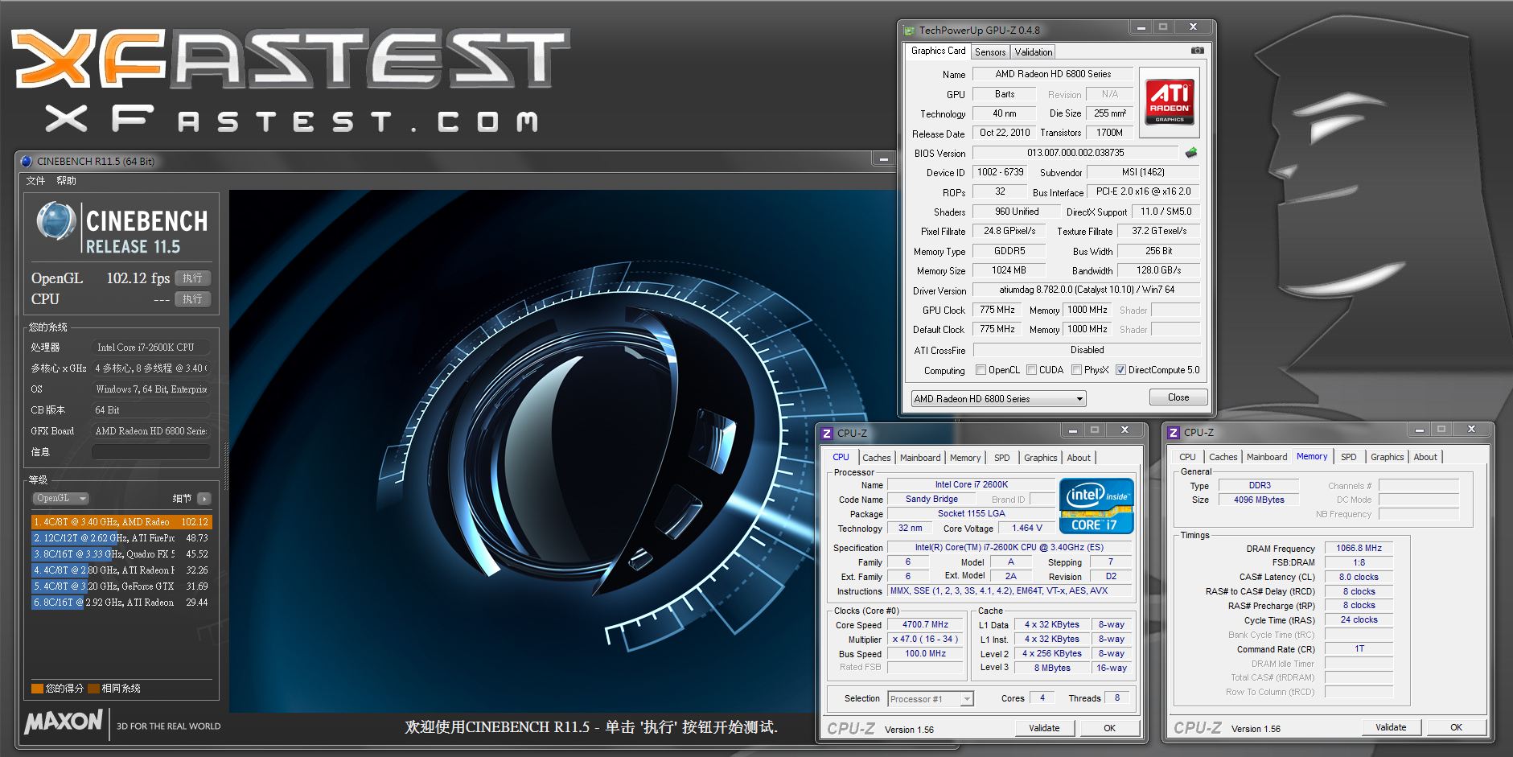
Task: Click the brown 相同系统 legend swatch
Action: (x=93, y=689)
